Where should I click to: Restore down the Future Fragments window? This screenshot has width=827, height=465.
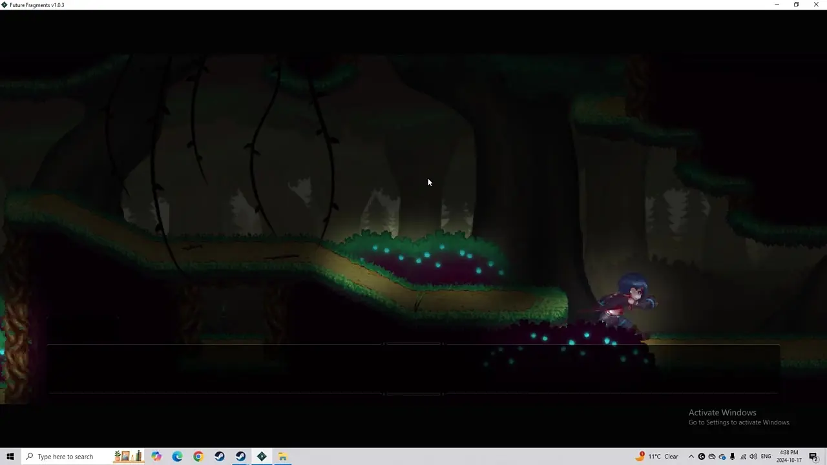click(x=796, y=5)
